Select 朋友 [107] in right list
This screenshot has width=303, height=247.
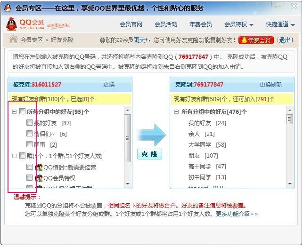tap(203, 156)
